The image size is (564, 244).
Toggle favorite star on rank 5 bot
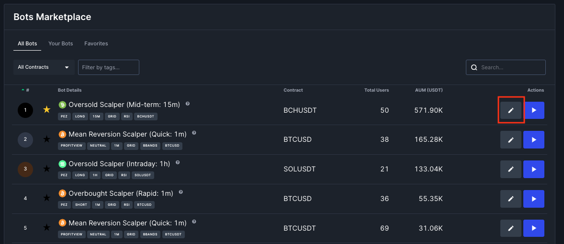(46, 227)
